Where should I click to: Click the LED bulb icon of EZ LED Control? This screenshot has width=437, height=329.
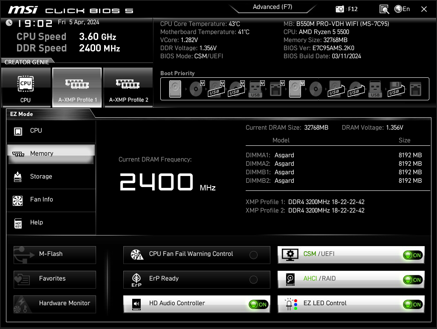(x=291, y=304)
